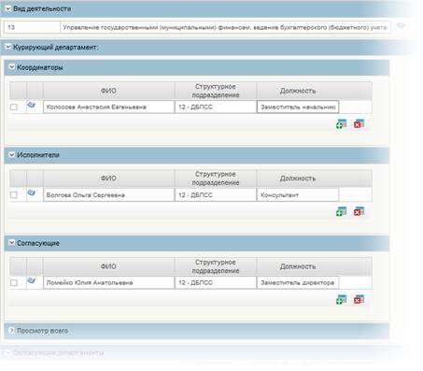Screen dimensions: 423x371
Task: Click the ФИО column header in Согласующие
Action: [x=108, y=266]
